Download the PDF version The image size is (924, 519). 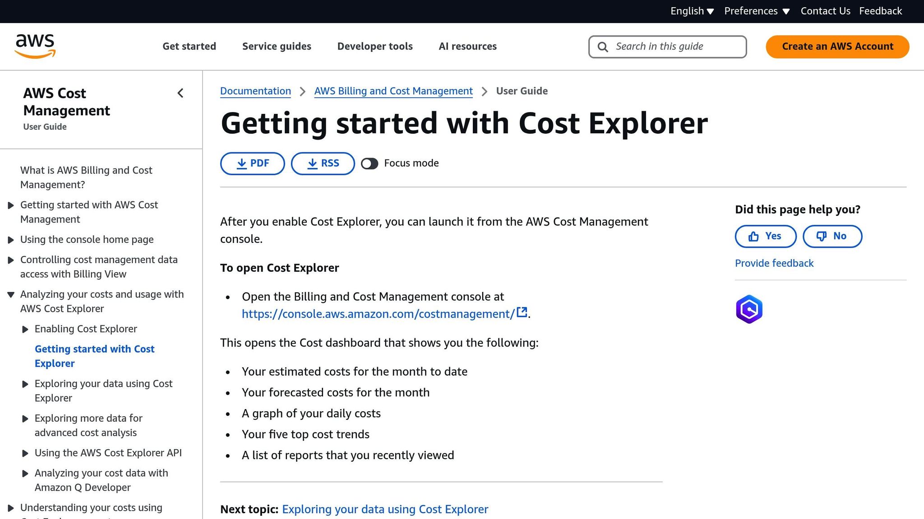coord(252,164)
